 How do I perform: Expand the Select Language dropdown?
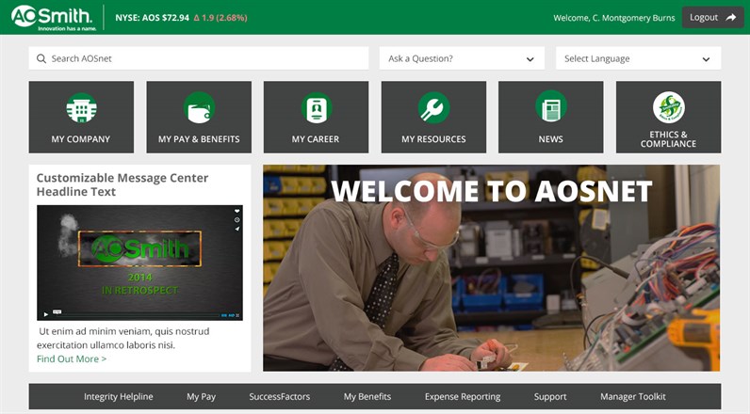tap(638, 58)
